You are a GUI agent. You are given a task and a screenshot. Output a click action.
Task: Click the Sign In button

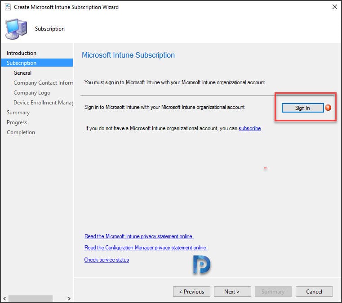point(302,108)
